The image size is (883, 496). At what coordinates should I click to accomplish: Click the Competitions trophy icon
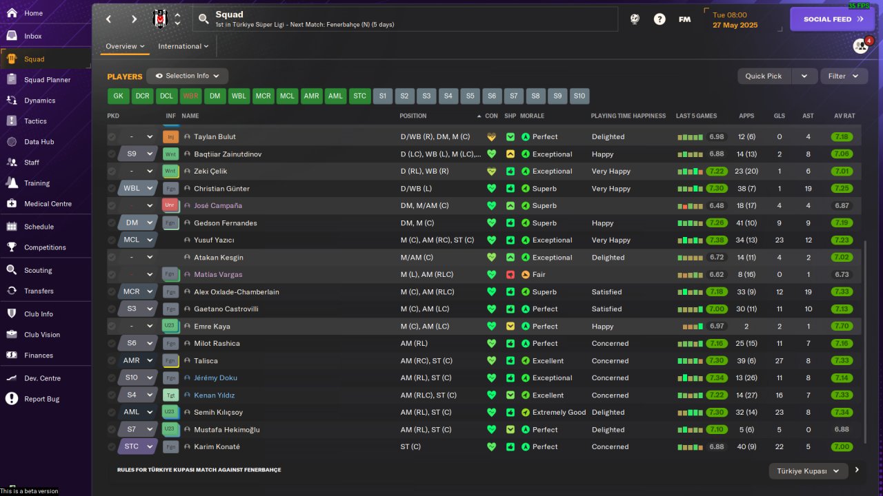(x=12, y=247)
